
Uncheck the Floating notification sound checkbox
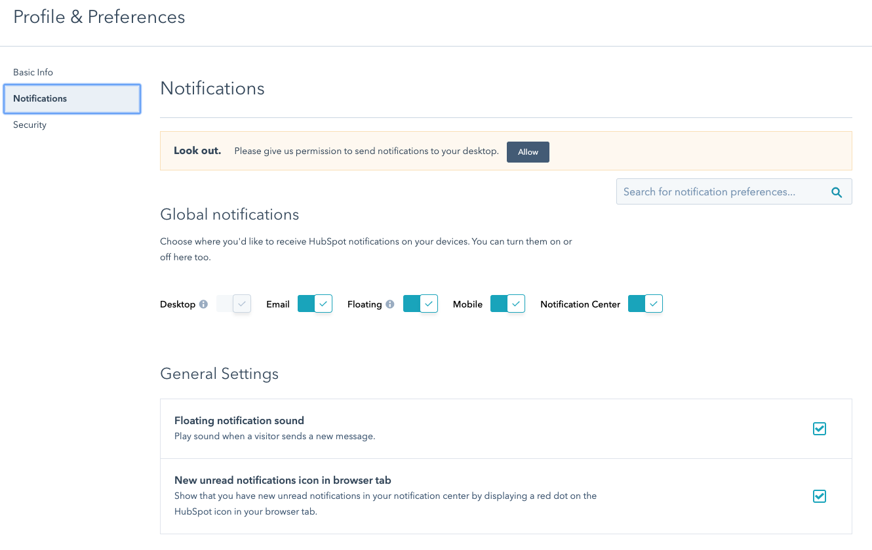(x=819, y=429)
